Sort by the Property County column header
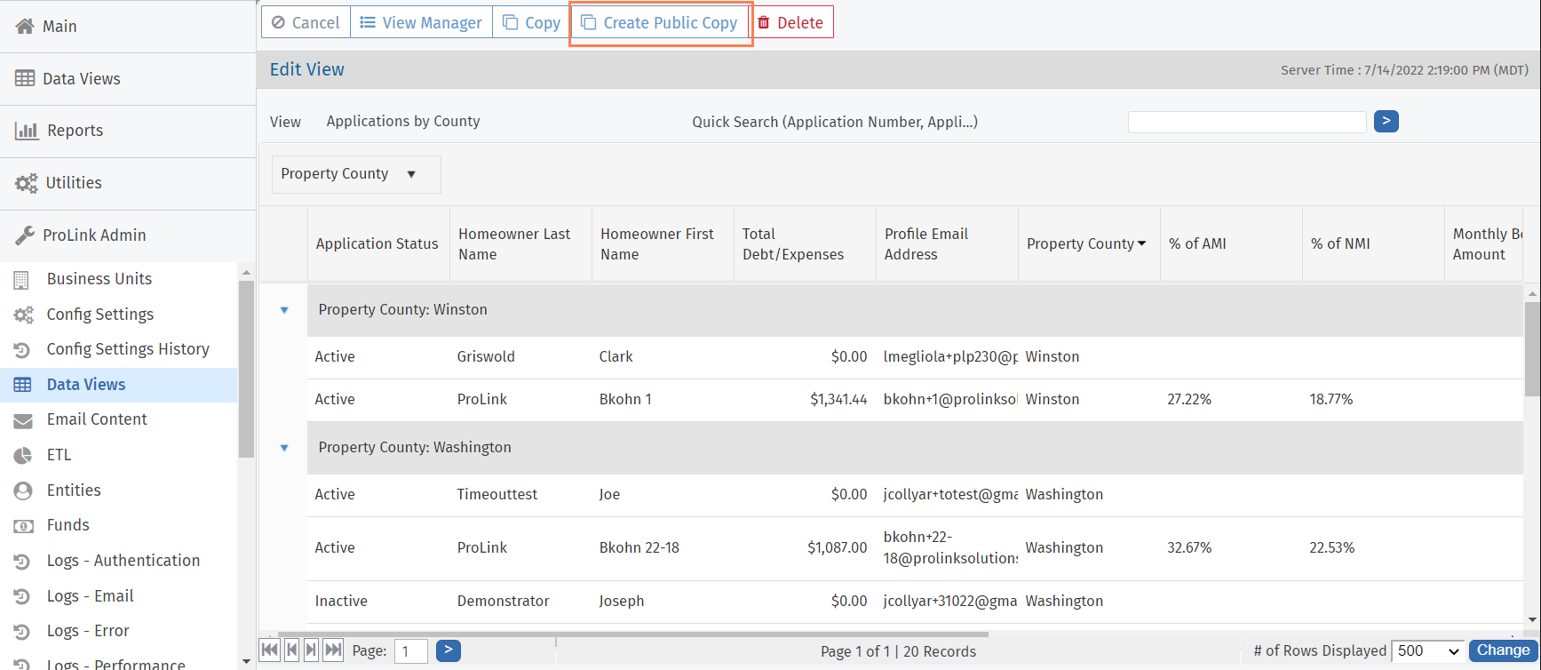Image resolution: width=1541 pixels, height=670 pixels. [1080, 244]
